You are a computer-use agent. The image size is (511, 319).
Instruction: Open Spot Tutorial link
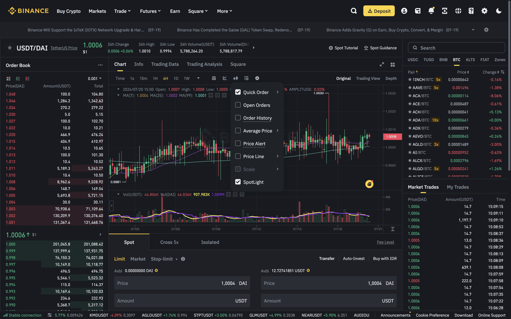pos(343,48)
